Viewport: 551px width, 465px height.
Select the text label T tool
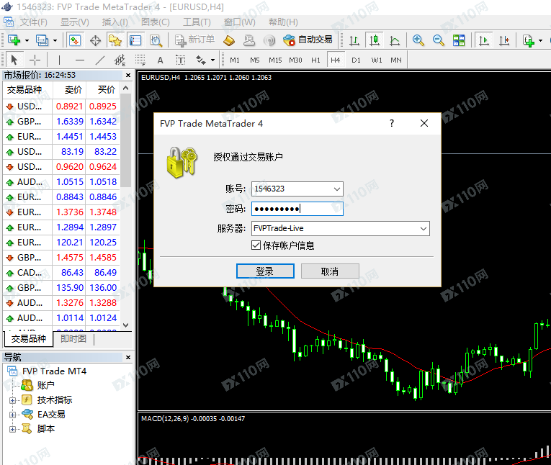[x=180, y=60]
